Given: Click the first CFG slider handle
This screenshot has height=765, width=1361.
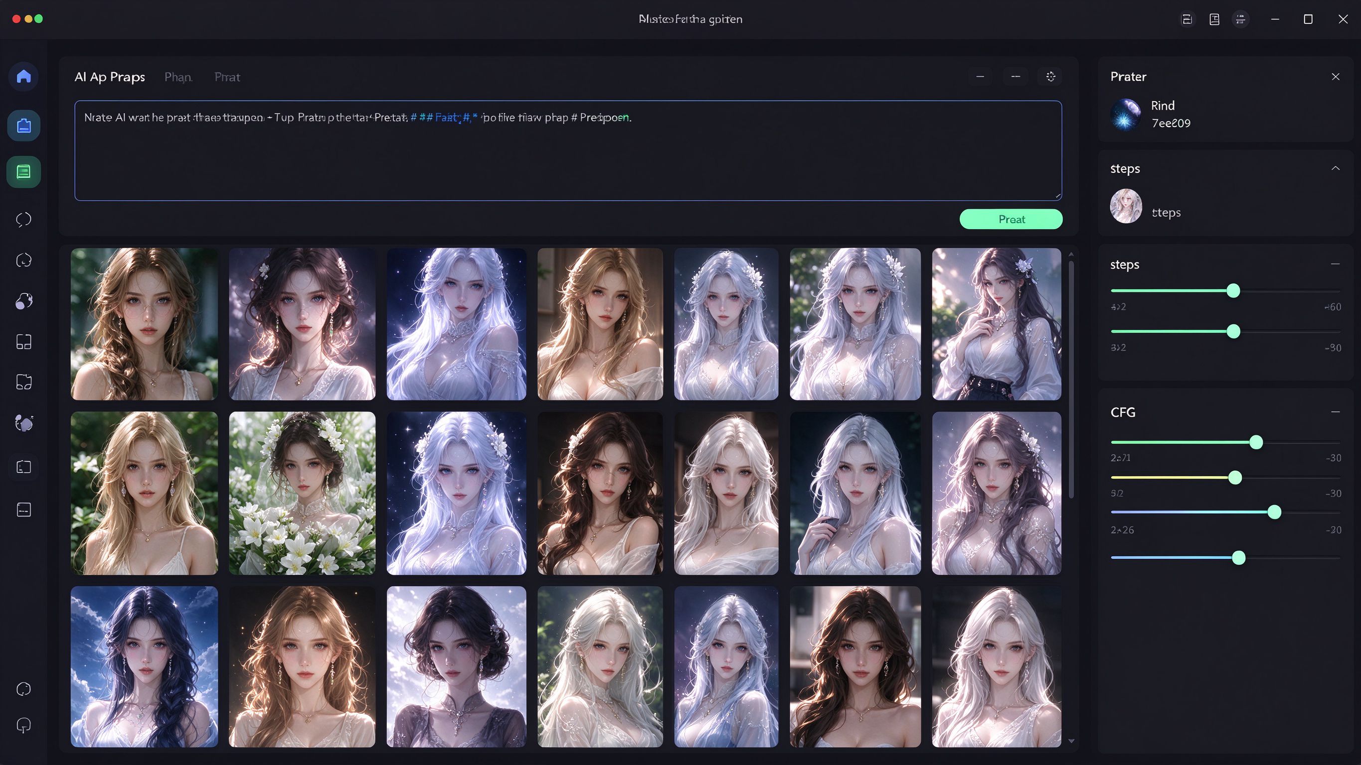Looking at the screenshot, I should (1256, 442).
